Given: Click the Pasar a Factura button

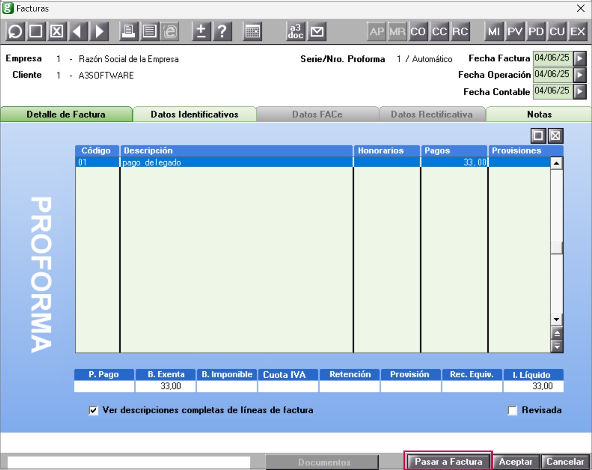Looking at the screenshot, I should coord(448,462).
